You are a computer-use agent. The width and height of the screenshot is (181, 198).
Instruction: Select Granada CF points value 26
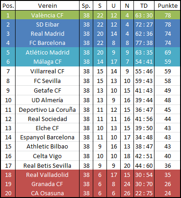coord(168,184)
